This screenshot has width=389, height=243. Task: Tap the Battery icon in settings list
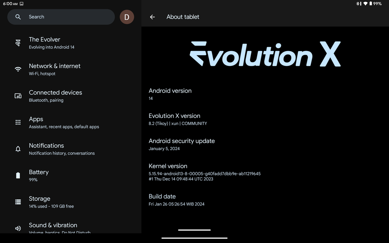tap(18, 175)
